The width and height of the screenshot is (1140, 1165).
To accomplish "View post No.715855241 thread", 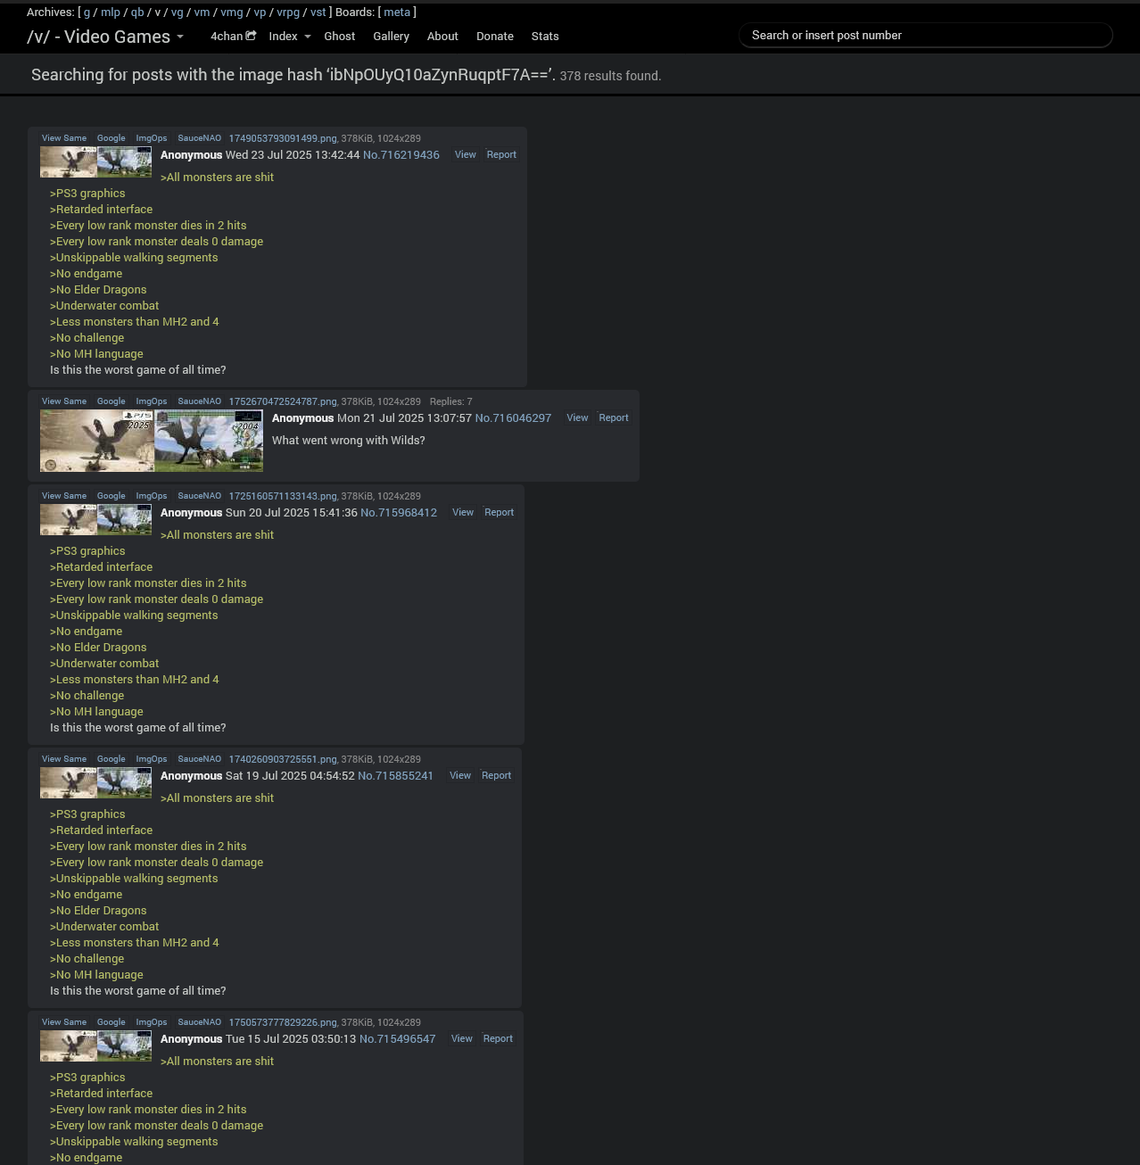I will click(x=460, y=776).
